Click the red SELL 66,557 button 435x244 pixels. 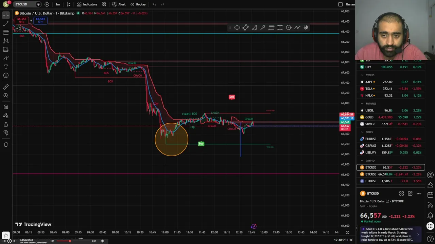[x=21, y=21]
